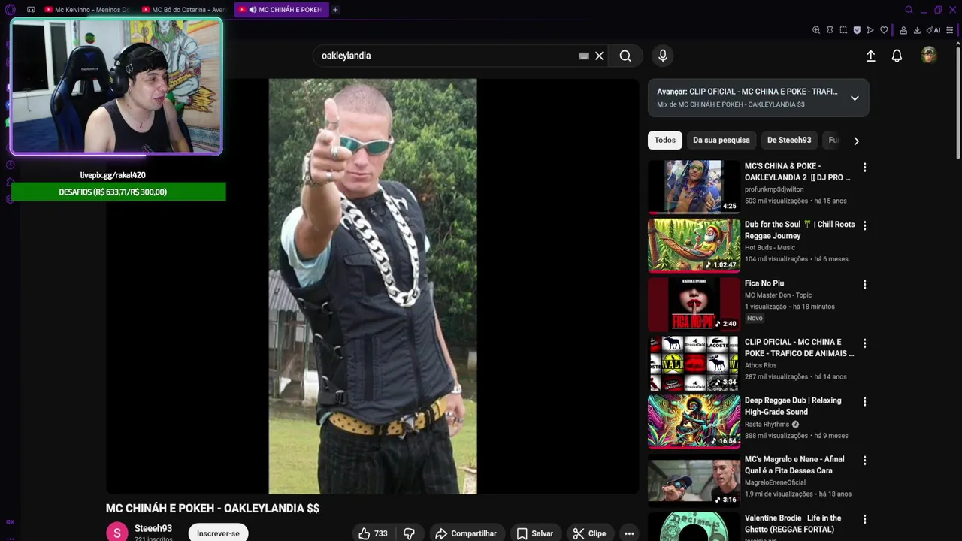The width and height of the screenshot is (962, 541).
Task: Open more video actions three-dots button
Action: (629, 533)
